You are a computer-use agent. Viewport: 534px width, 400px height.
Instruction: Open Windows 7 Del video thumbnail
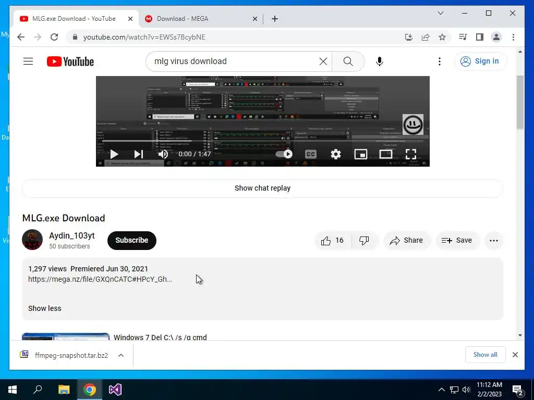[x=66, y=337]
